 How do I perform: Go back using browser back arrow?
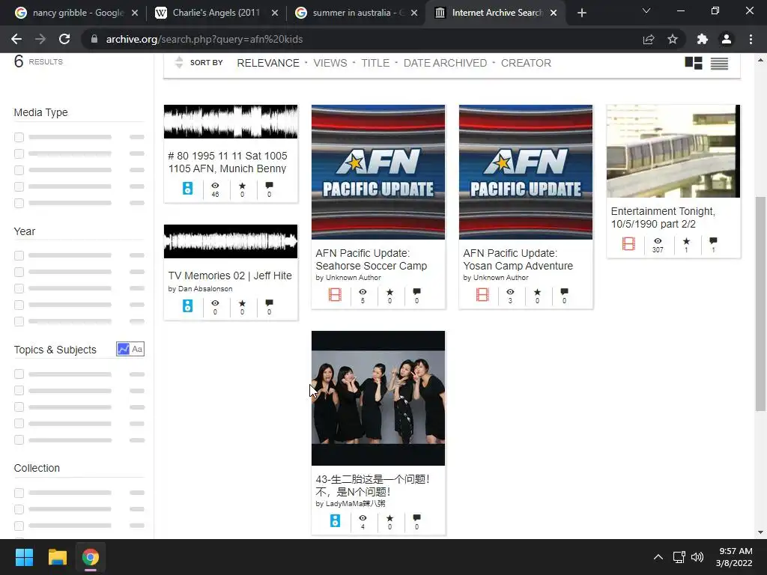click(x=16, y=39)
